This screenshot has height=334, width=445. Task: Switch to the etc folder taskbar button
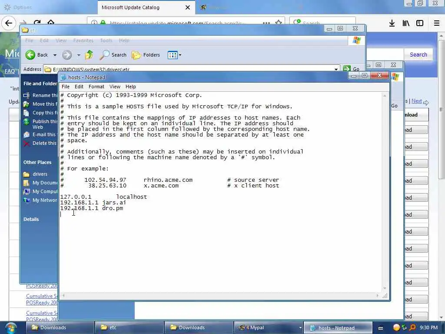click(130, 327)
